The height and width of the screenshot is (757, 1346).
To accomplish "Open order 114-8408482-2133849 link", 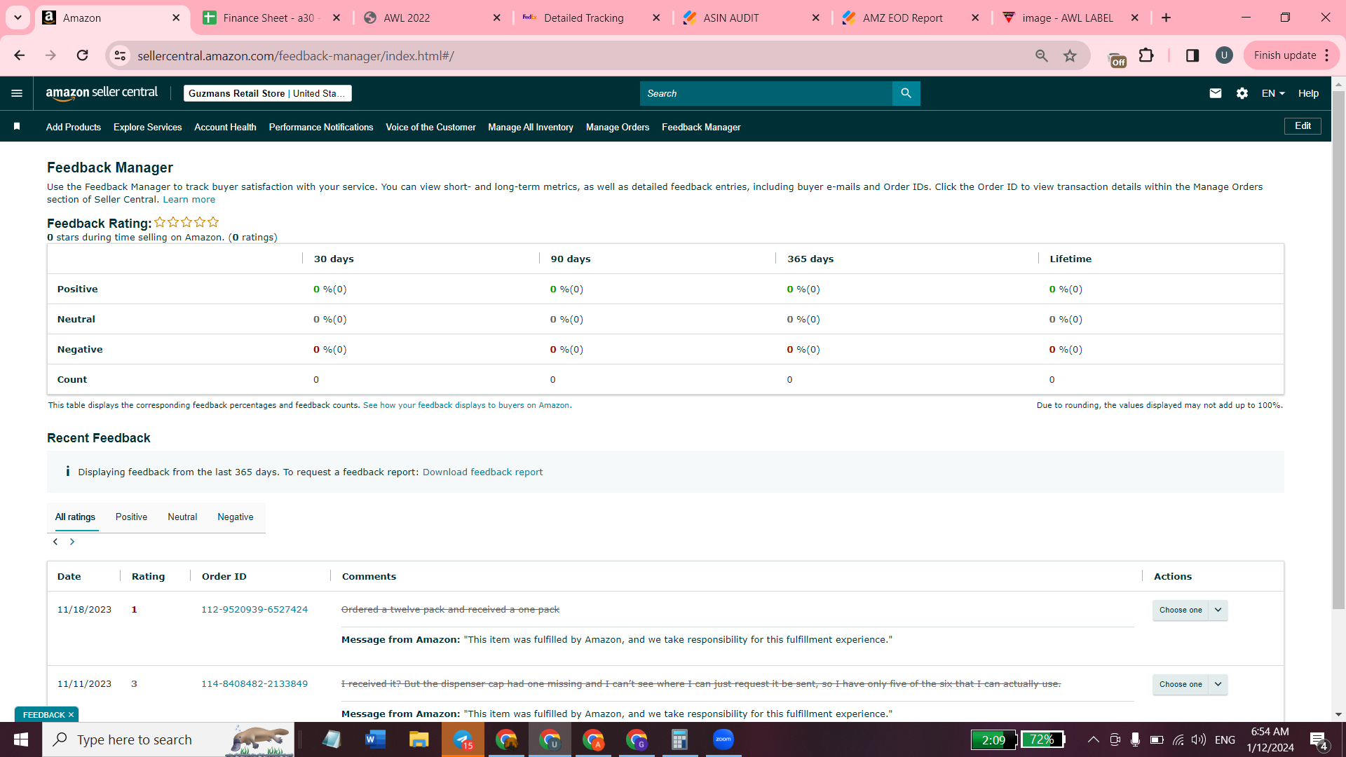I will [x=254, y=684].
